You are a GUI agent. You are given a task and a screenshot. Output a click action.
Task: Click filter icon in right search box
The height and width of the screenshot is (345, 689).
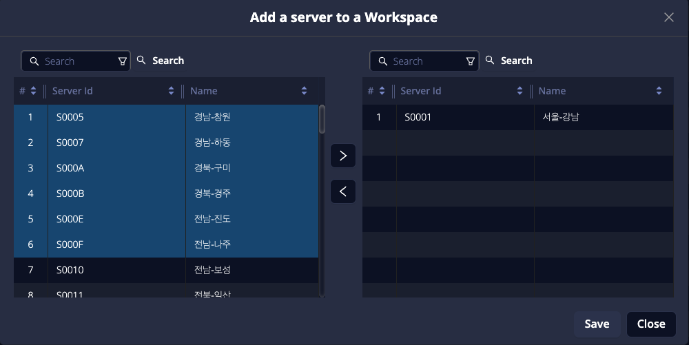[x=471, y=61]
